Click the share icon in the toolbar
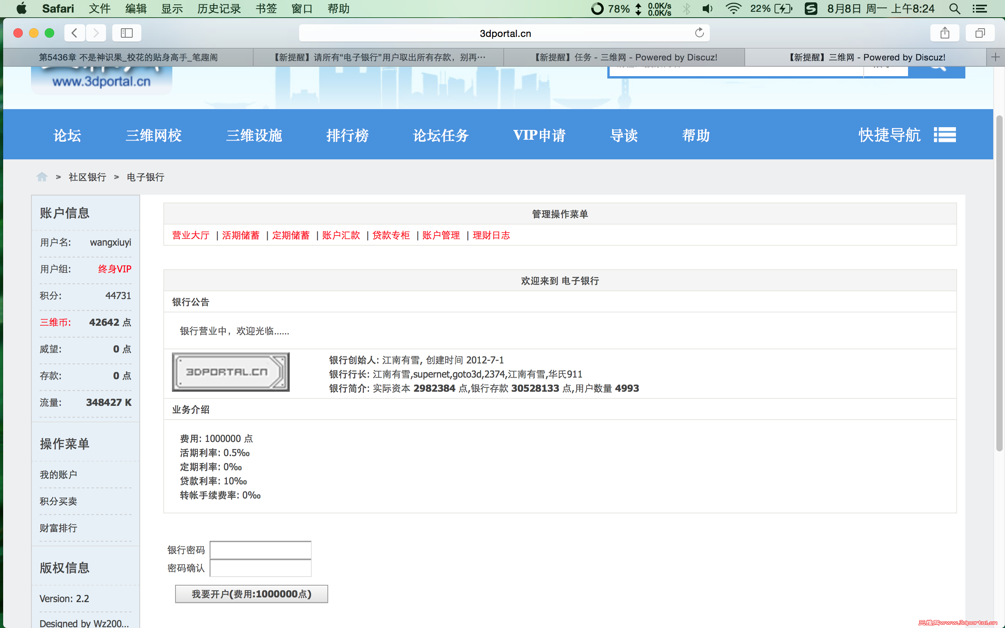Screen dimensions: 1005x628 pyautogui.click(x=945, y=33)
